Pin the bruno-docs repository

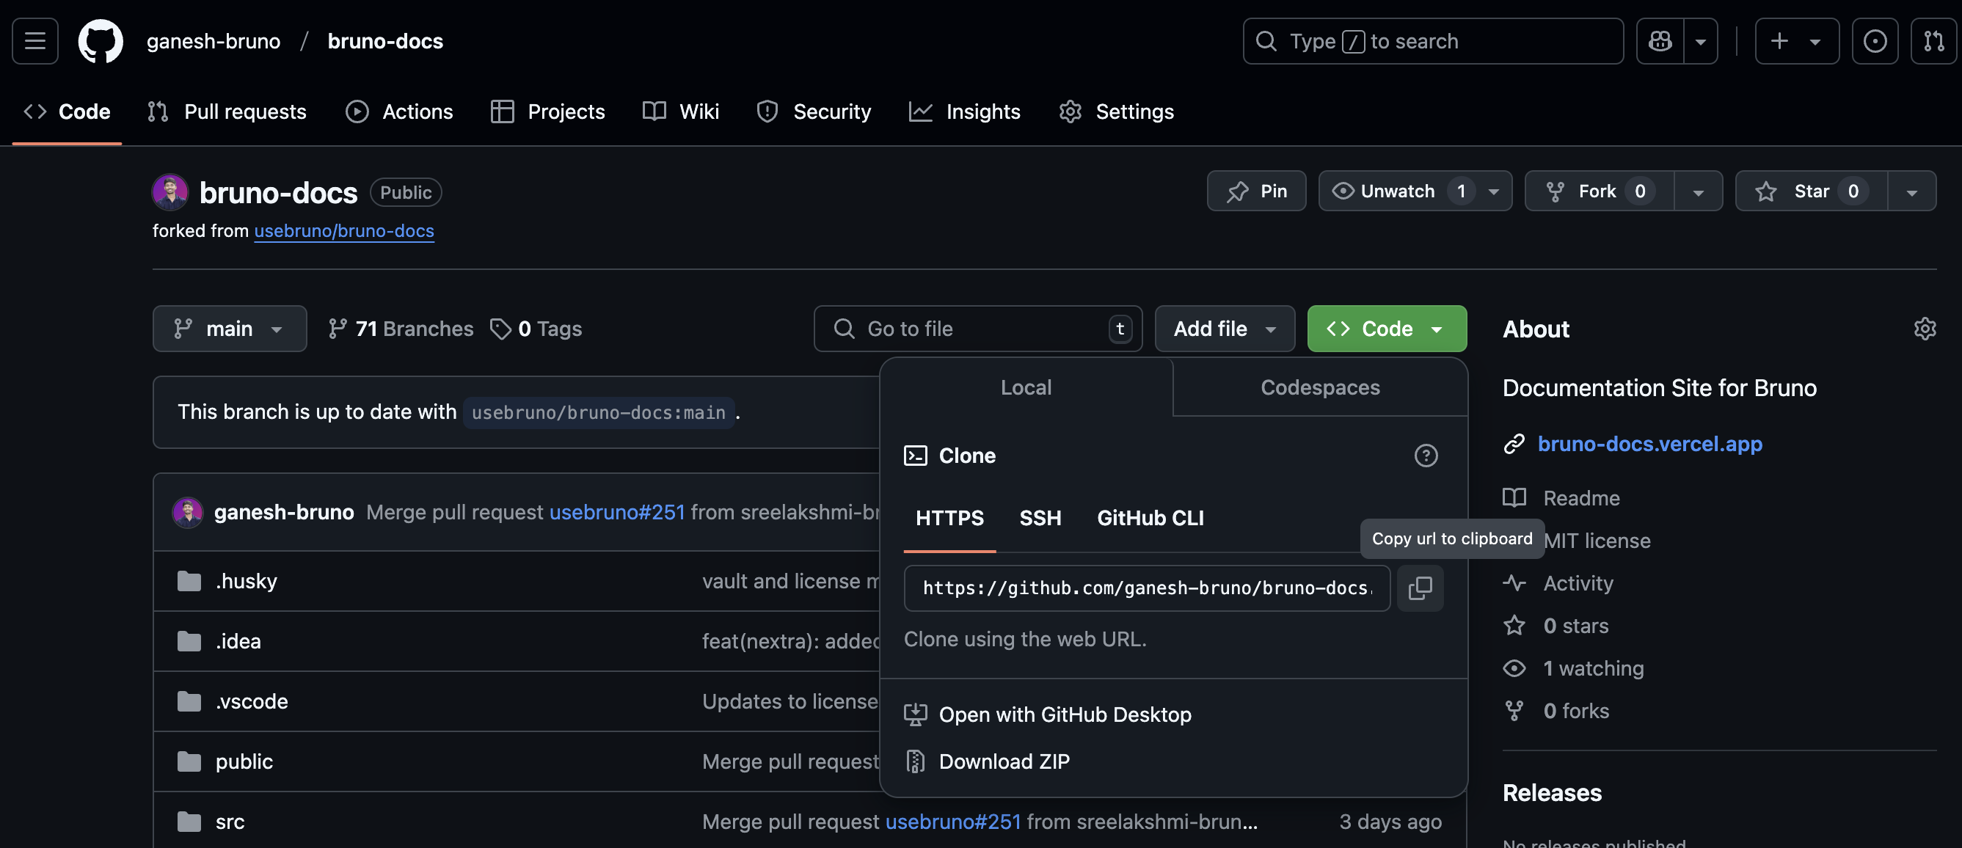(1256, 191)
